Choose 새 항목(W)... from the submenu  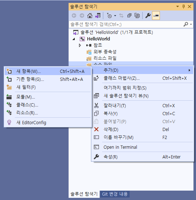click(x=48, y=71)
